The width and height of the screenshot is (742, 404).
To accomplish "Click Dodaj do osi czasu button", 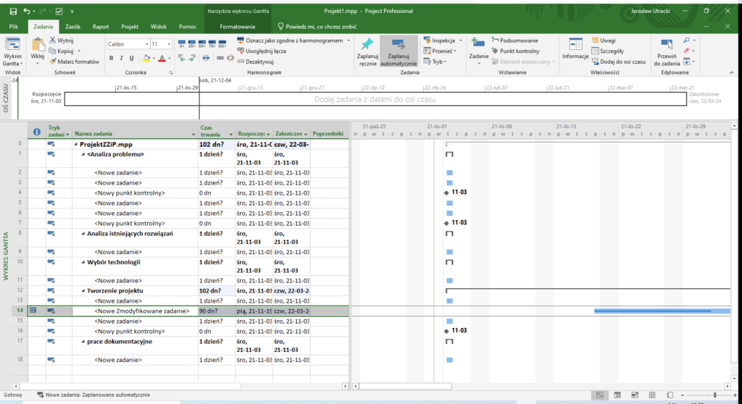I will tap(617, 62).
